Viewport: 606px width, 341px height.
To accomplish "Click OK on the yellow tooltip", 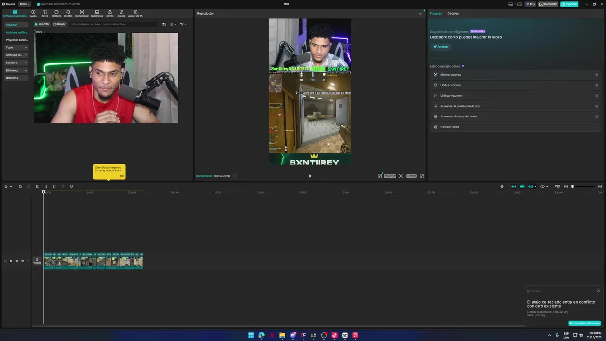I will pyautogui.click(x=122, y=176).
